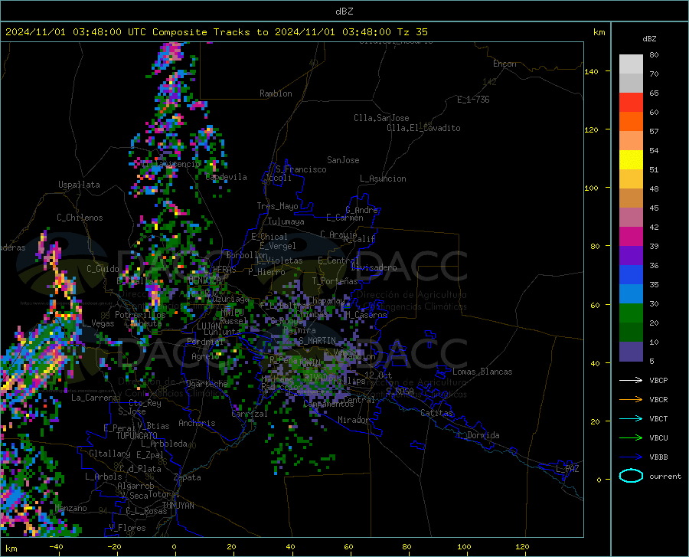Click the L_Vegas place label
Screen dimensions: 689x557
tap(98, 323)
